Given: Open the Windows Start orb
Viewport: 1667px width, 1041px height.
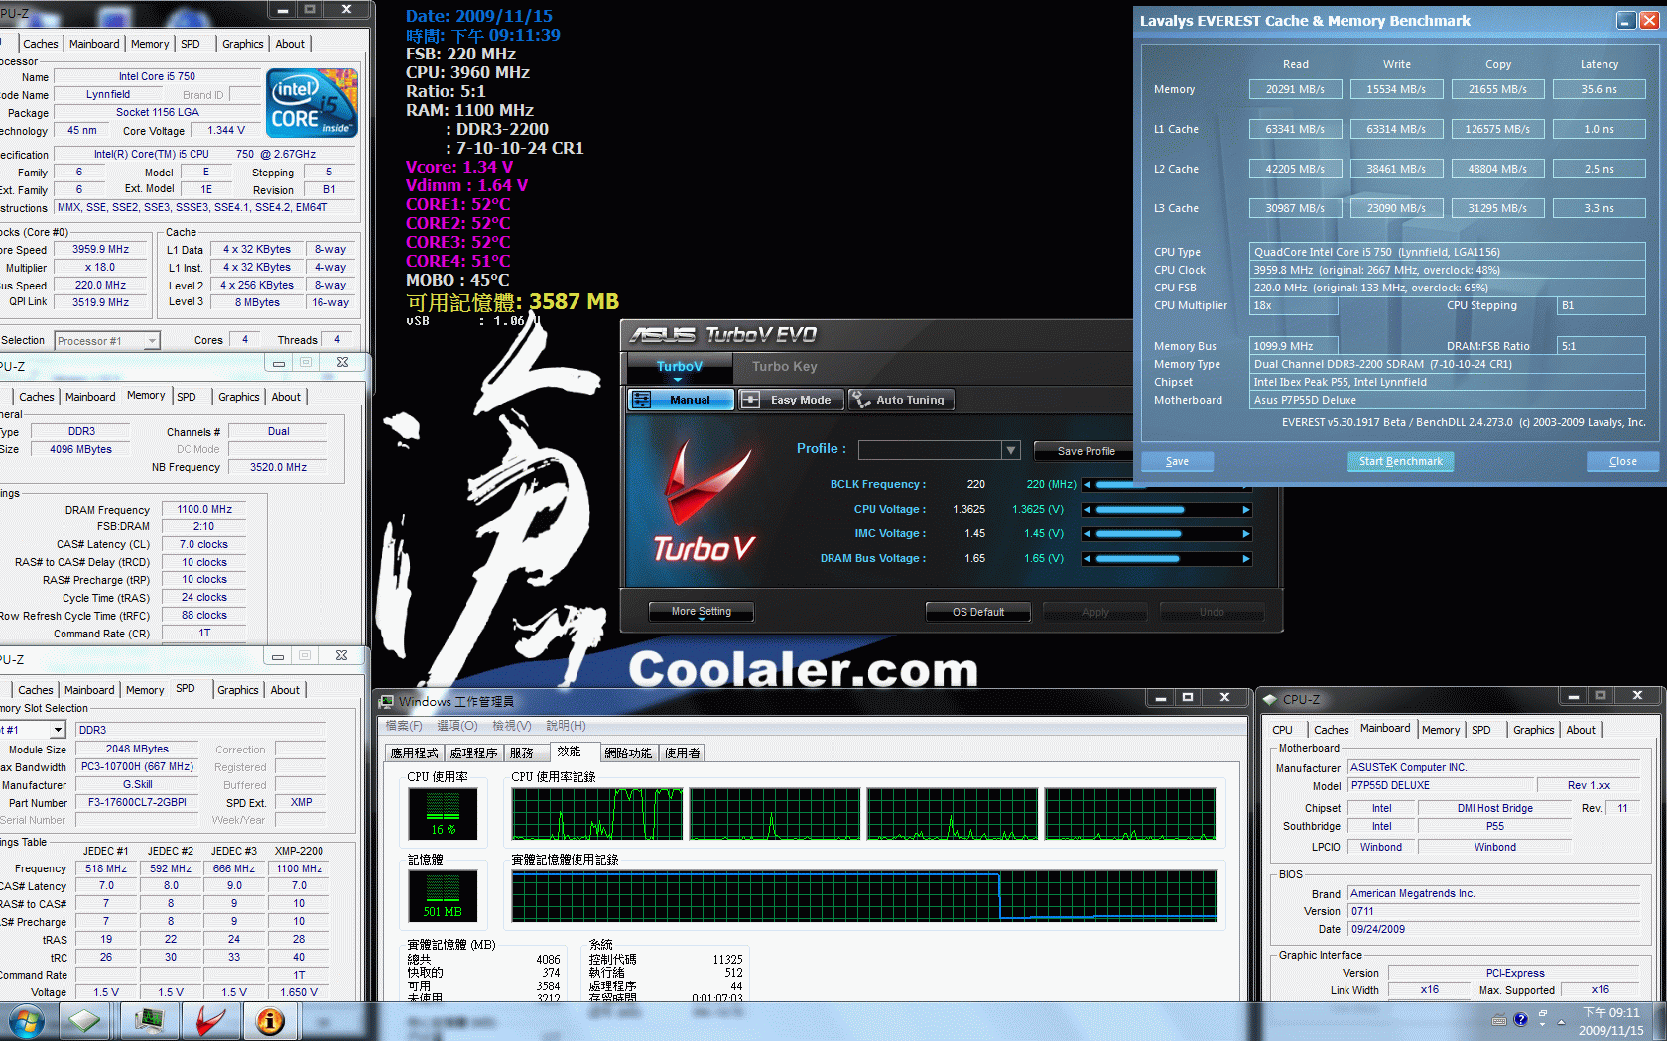Looking at the screenshot, I should 25,1021.
